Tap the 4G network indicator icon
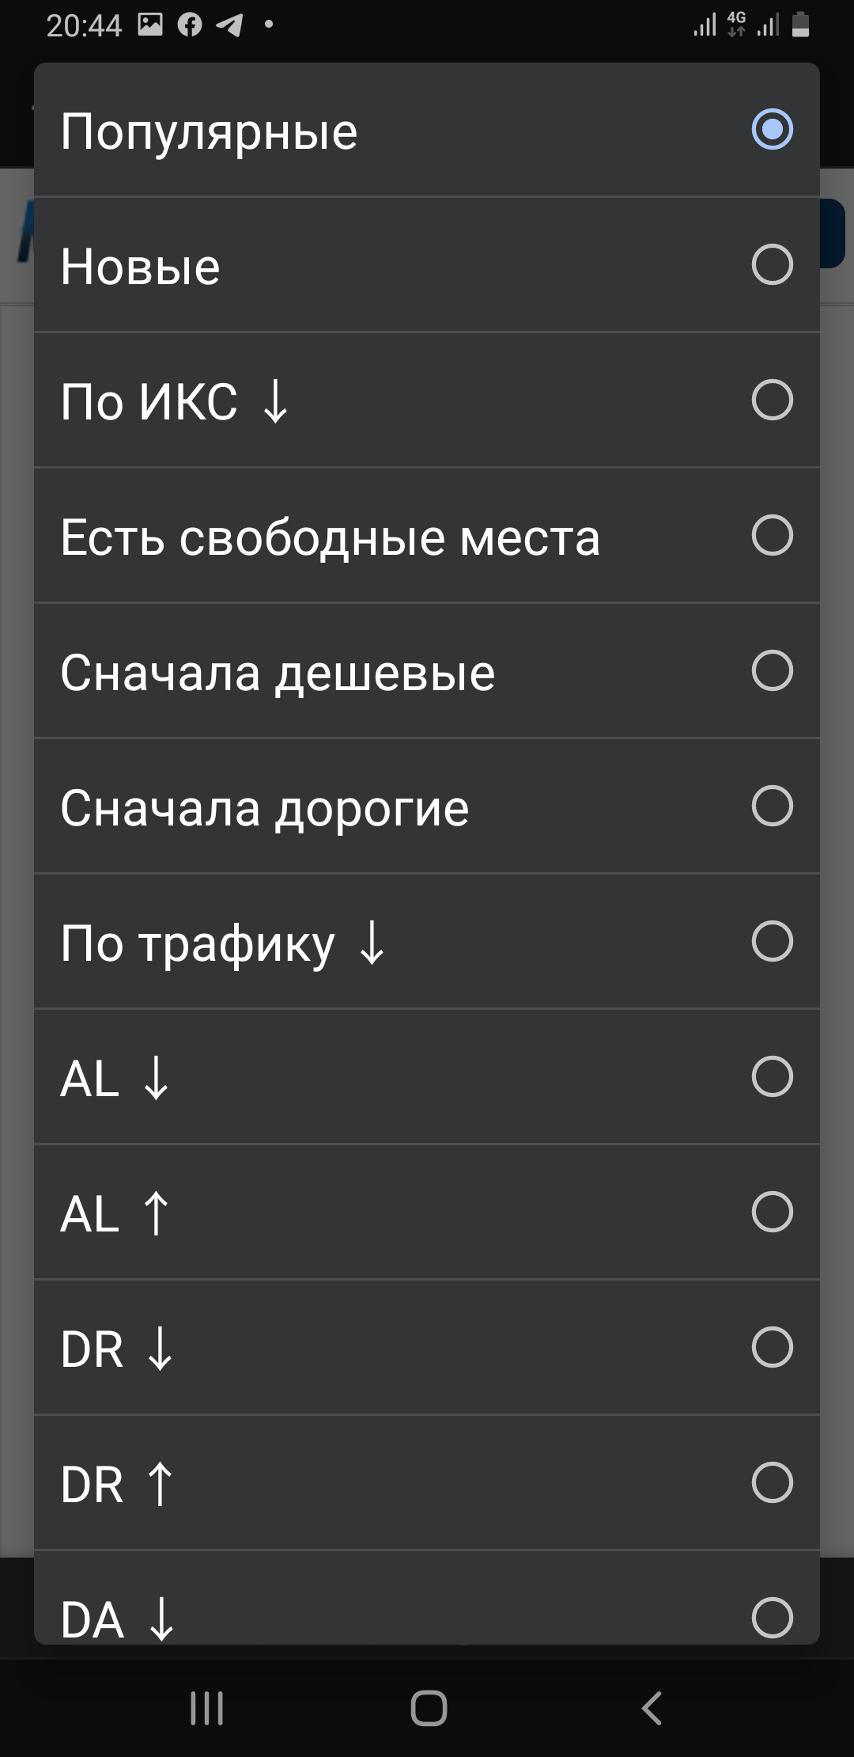Screen dimensions: 854x1757 [736, 24]
